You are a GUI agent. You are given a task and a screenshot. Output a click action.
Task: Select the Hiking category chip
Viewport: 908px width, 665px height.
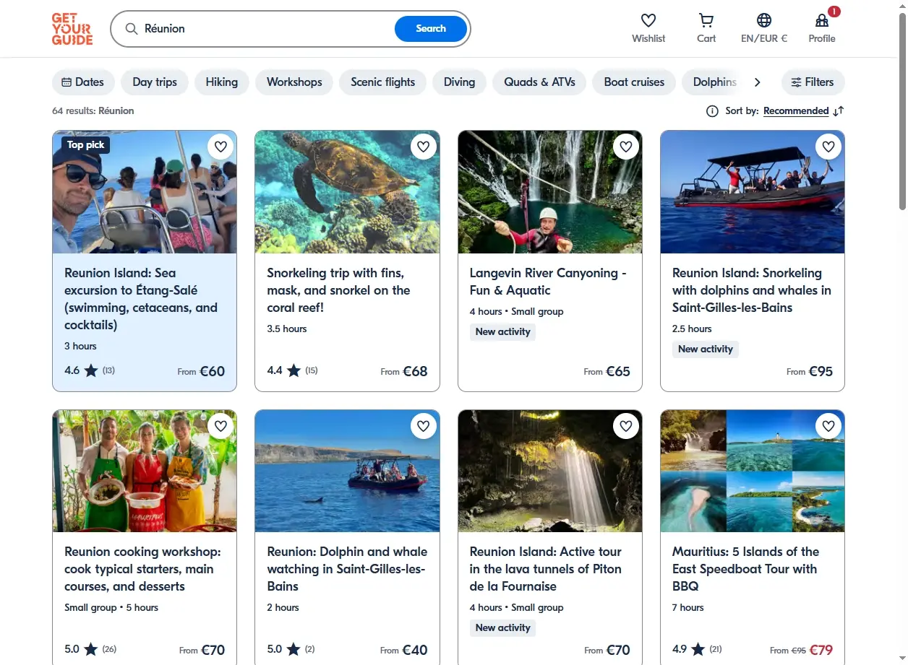[x=221, y=82]
